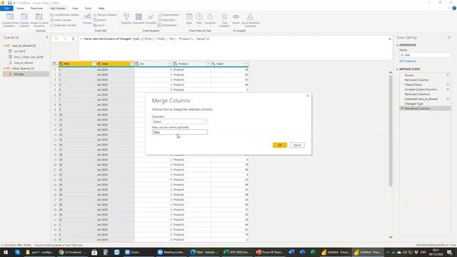Image resolution: width=457 pixels, height=257 pixels.
Task: Click Conditional Column in the ribbon
Action: (64, 15)
